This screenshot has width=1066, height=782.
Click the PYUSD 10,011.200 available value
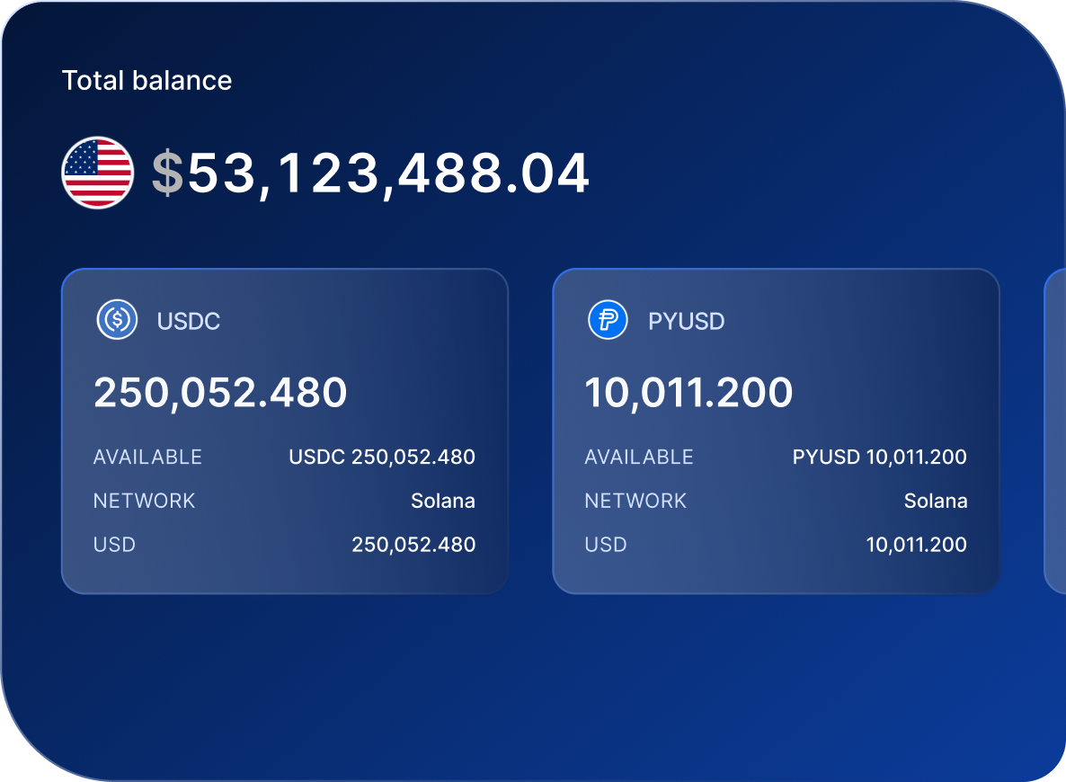880,457
